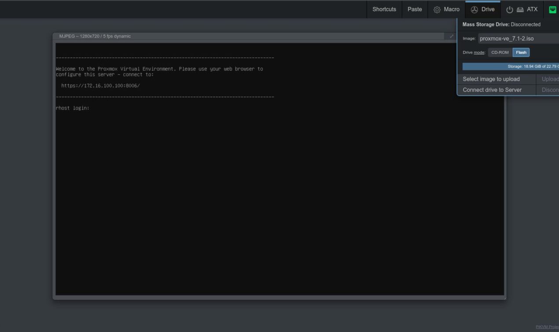Click the "Welcome to the Proxmox Virtual Environment" line
This screenshot has height=332, width=559.
[159, 69]
